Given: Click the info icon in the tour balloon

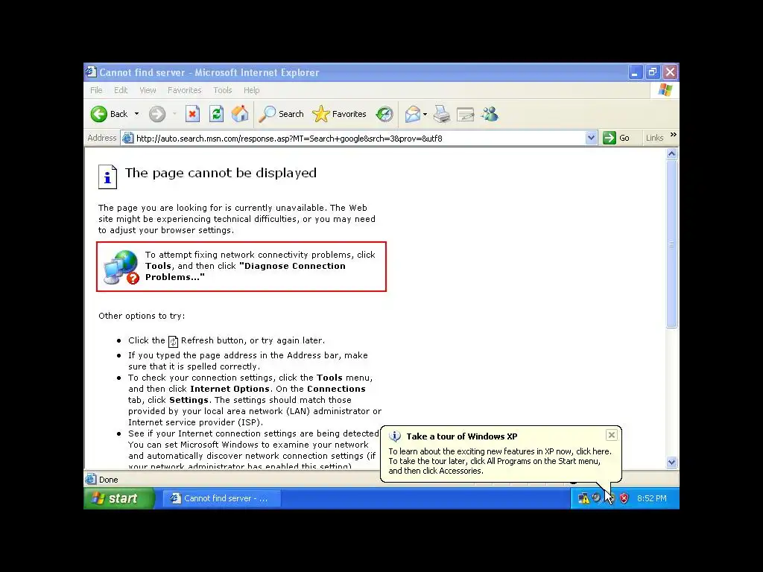Looking at the screenshot, I should tap(395, 436).
